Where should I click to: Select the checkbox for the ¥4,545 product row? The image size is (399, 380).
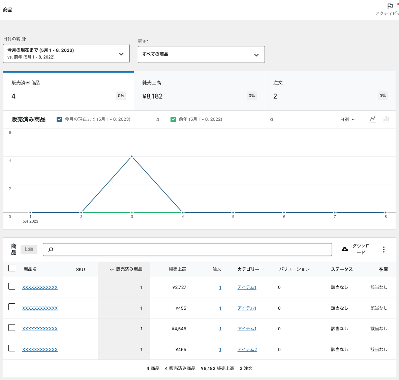pos(12,328)
